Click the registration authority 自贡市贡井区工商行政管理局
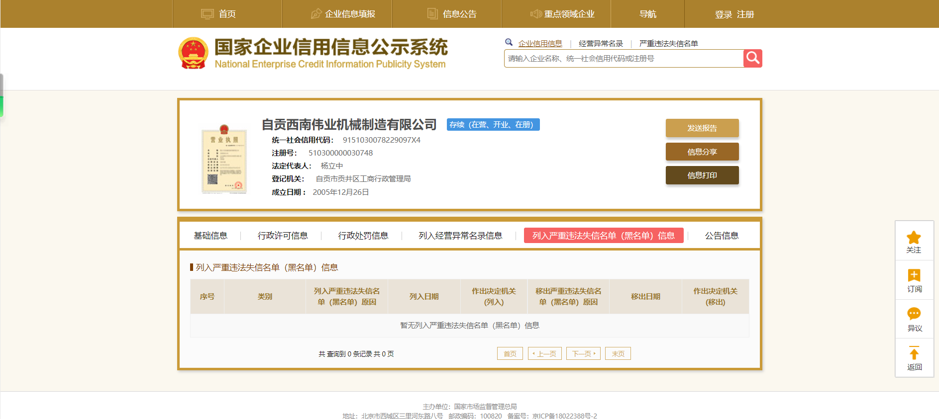 [x=363, y=179]
